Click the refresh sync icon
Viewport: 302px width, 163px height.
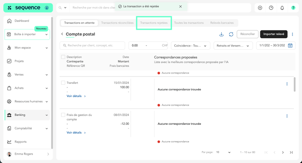(x=231, y=34)
